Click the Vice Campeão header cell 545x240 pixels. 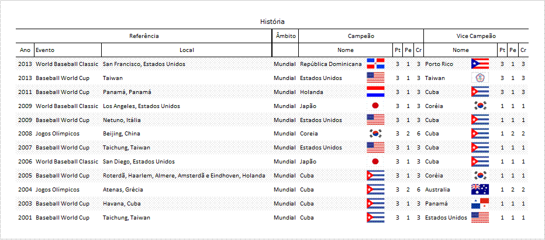coord(476,36)
